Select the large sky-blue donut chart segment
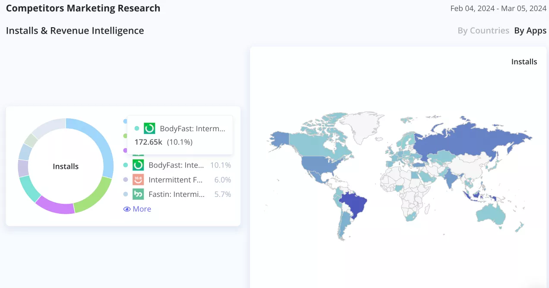Image resolution: width=549 pixels, height=288 pixels. [102, 142]
